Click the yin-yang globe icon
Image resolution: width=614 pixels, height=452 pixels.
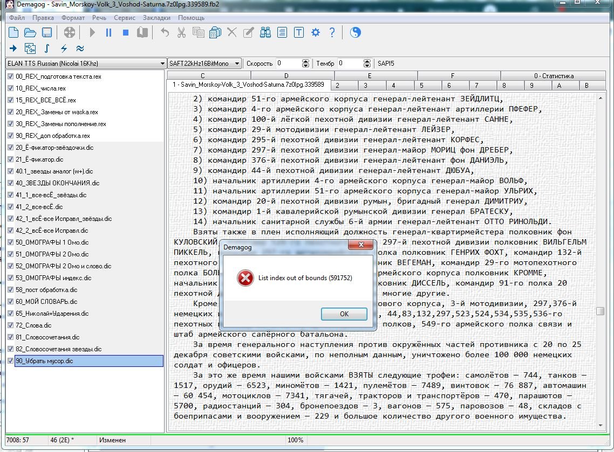[355, 32]
